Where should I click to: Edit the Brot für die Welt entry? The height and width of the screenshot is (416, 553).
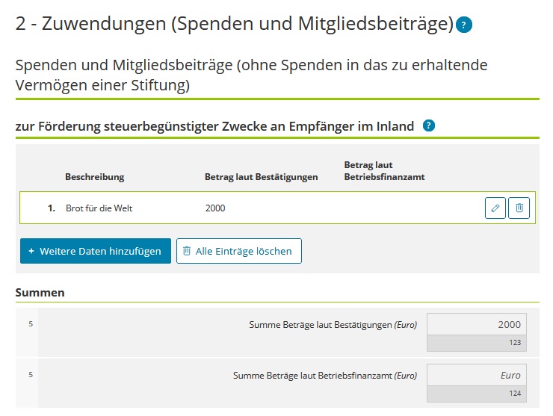coord(495,208)
